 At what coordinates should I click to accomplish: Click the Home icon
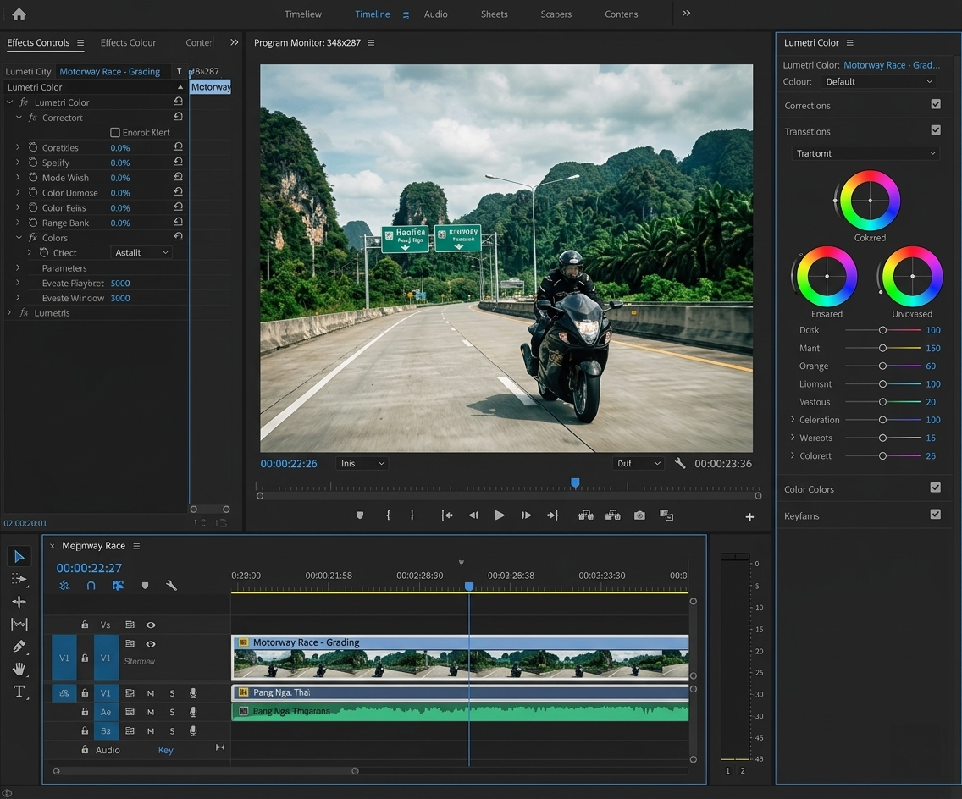click(19, 14)
